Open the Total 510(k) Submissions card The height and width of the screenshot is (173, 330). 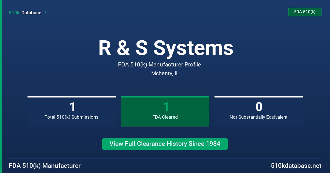click(x=71, y=111)
